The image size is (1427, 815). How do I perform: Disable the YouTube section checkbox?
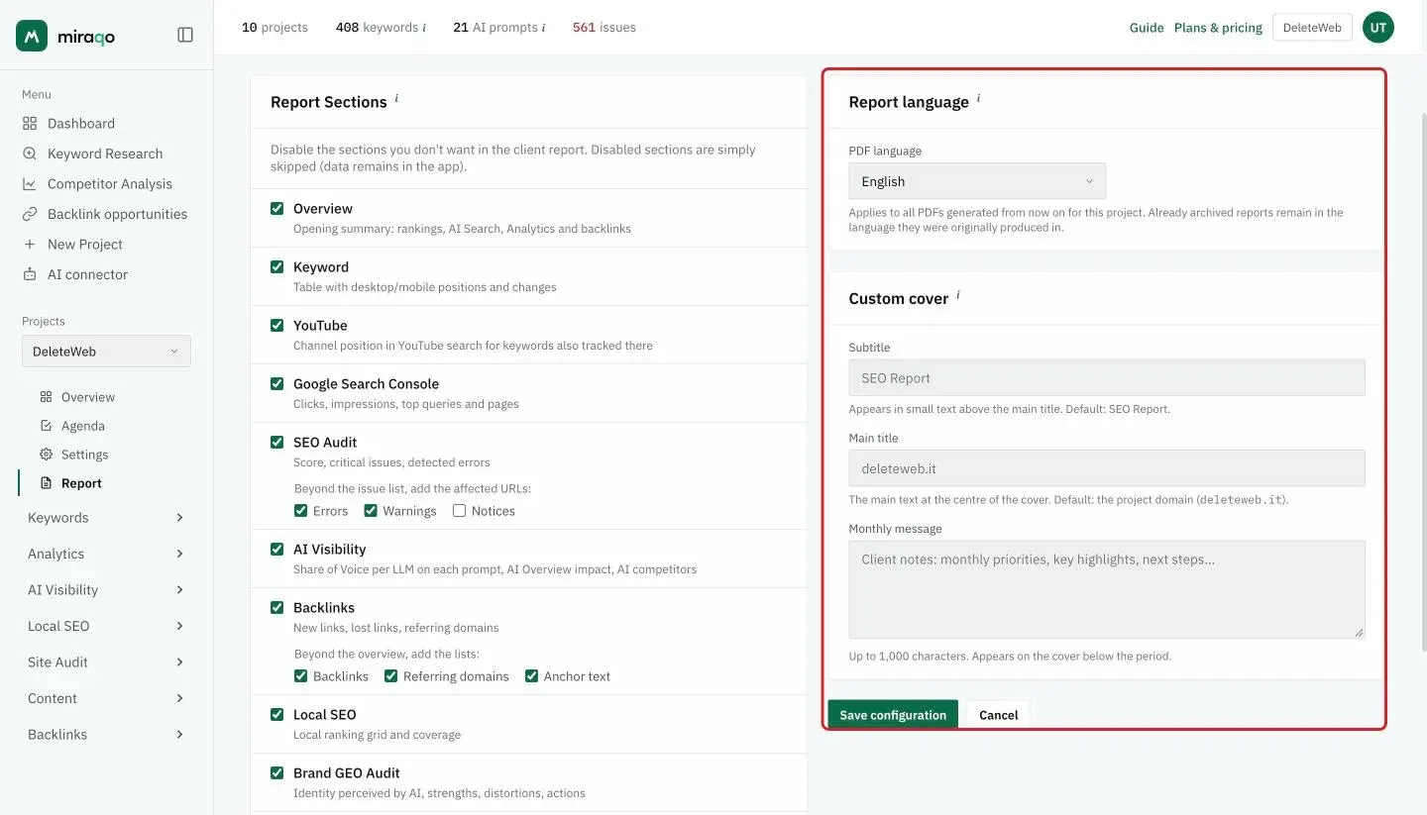click(277, 325)
